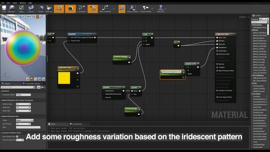Click the Platform Stats toolbar icon
Image resolution: width=270 pixels, height=152 pixels.
click(x=132, y=8)
